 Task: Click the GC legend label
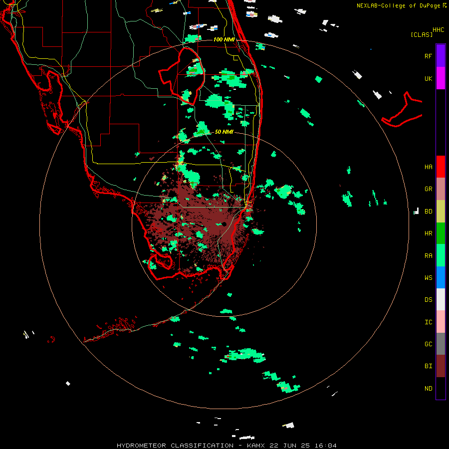[428, 344]
